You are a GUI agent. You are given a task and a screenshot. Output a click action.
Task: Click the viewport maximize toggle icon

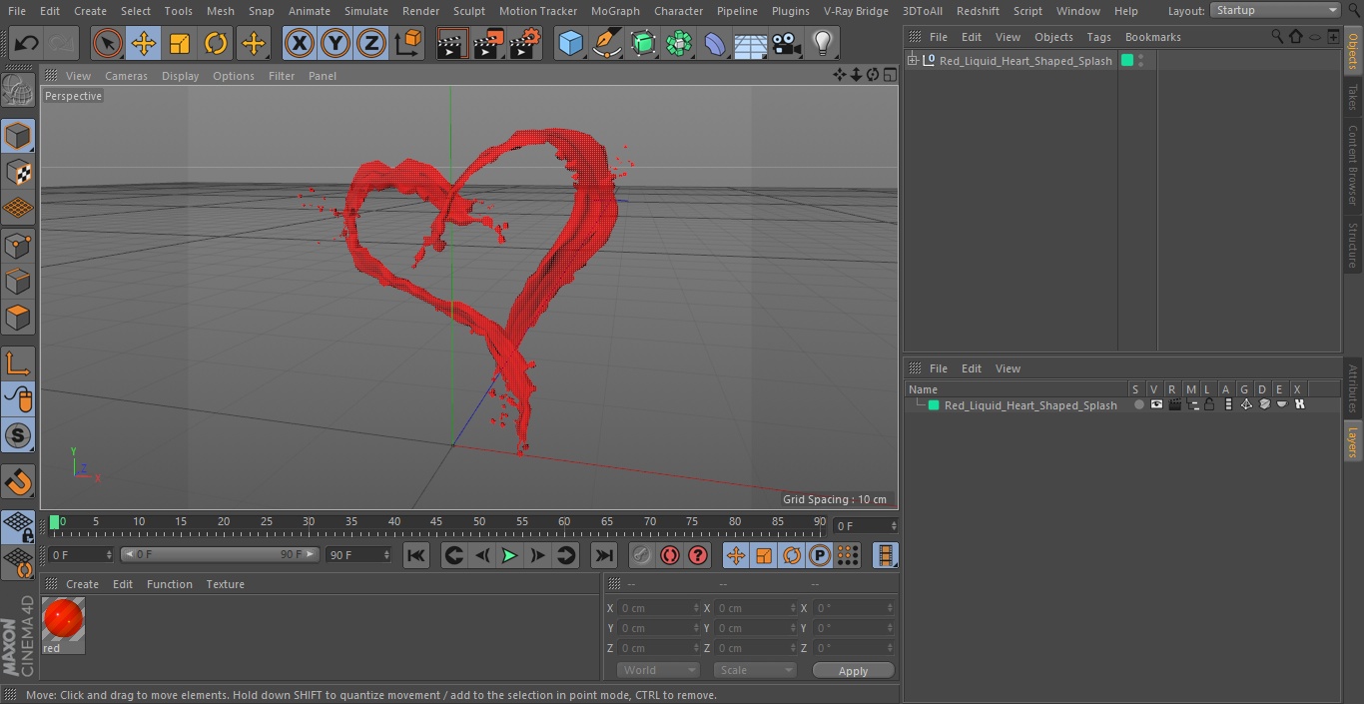pos(890,75)
